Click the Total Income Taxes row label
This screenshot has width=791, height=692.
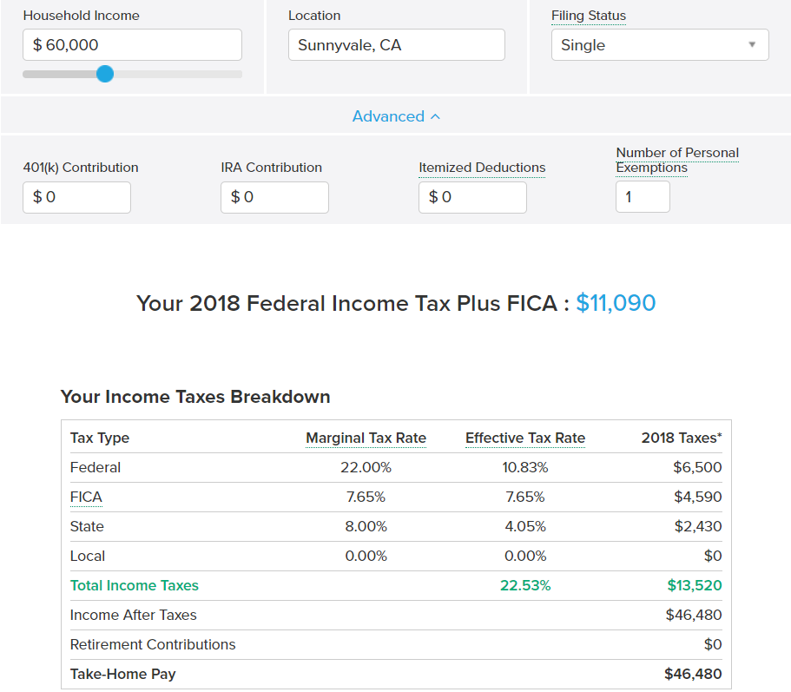[x=135, y=585]
